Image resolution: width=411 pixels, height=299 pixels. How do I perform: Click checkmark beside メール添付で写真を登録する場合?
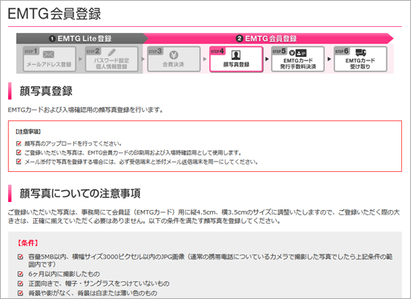19,161
